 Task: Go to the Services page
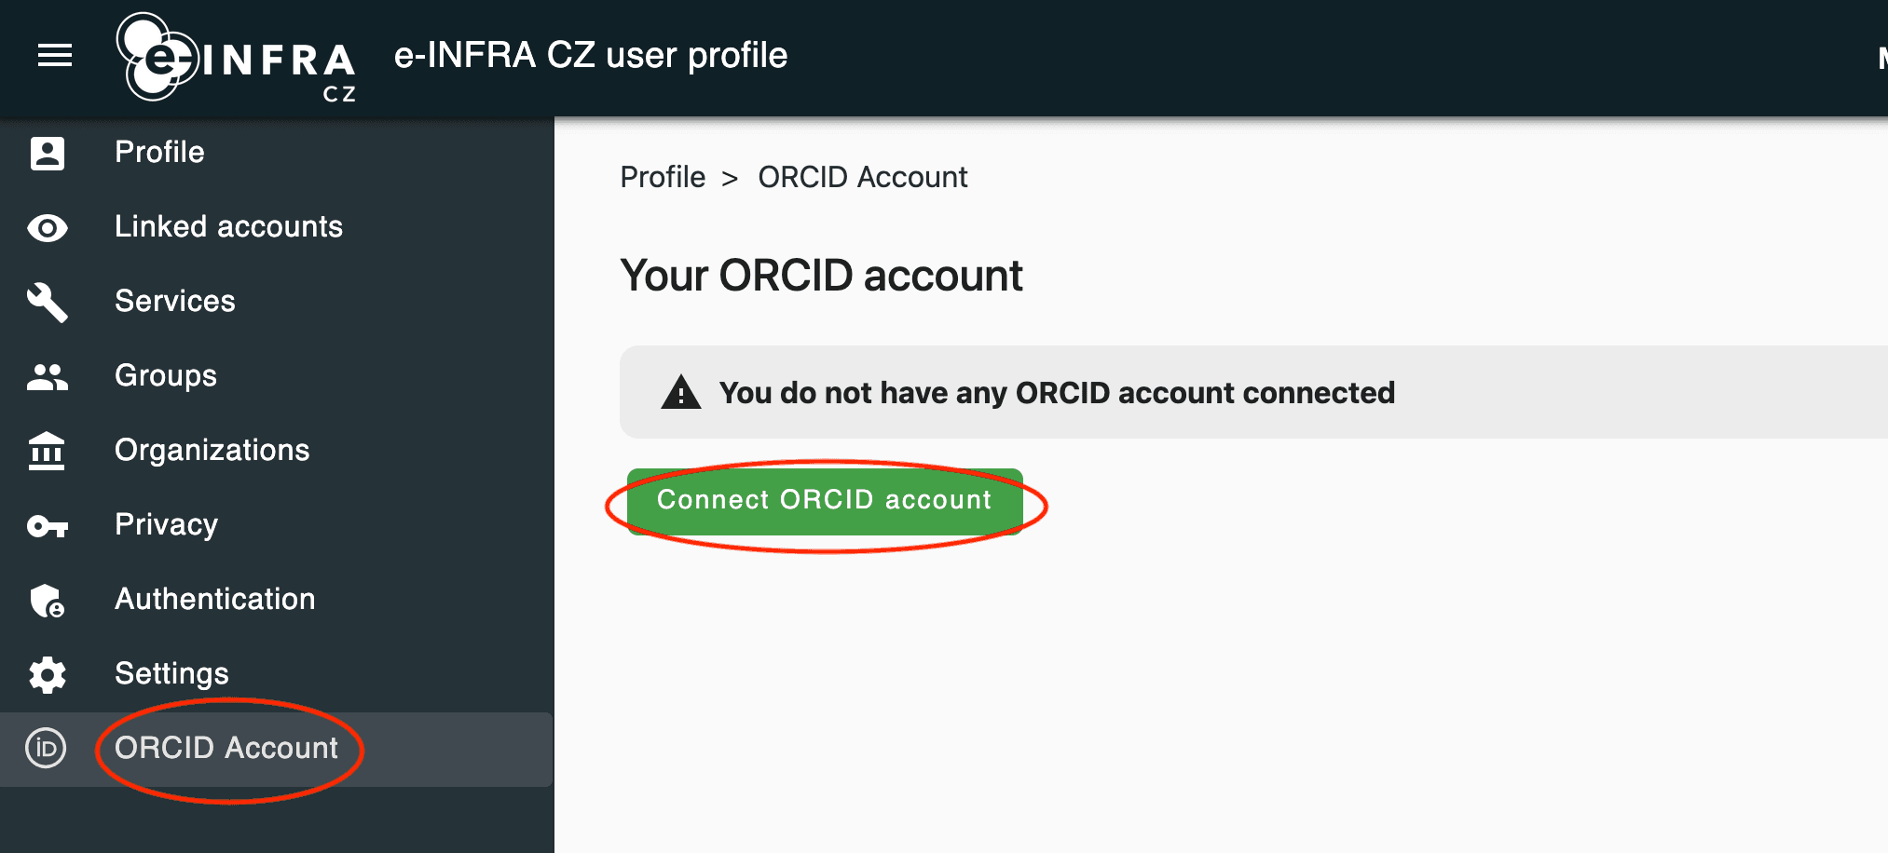pos(174,301)
